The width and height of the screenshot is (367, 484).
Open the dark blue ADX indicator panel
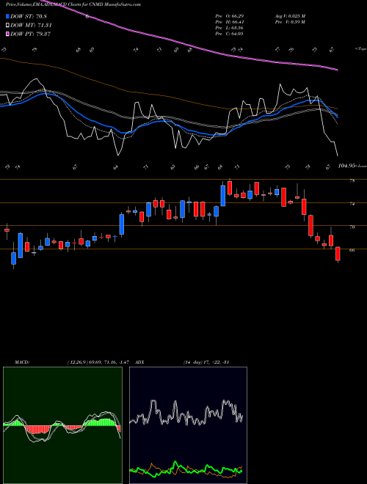(x=188, y=425)
